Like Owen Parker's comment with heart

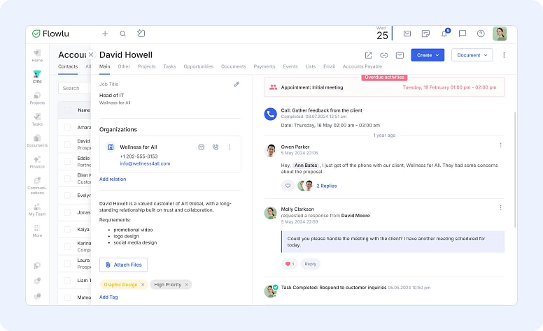coord(288,186)
